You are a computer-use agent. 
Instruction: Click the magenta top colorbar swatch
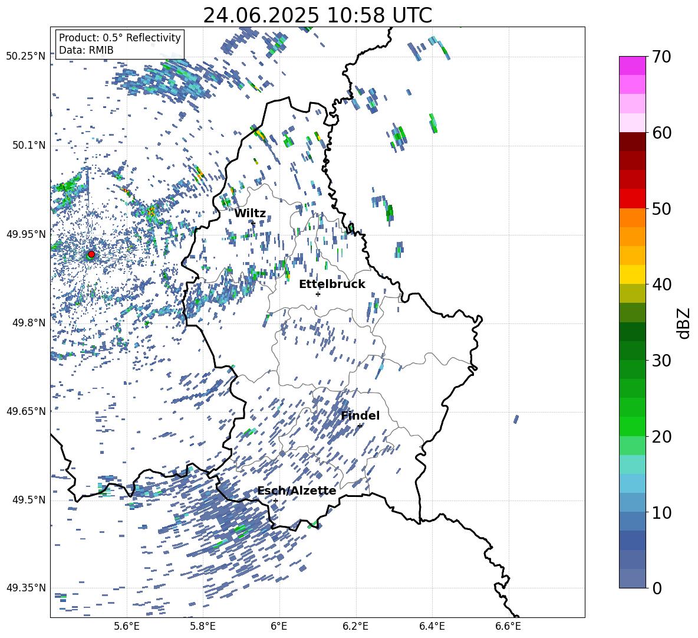(632, 66)
